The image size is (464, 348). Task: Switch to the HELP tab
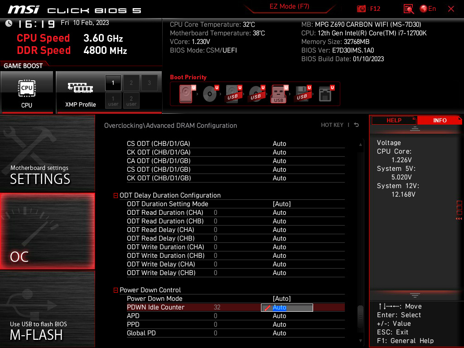coord(394,121)
